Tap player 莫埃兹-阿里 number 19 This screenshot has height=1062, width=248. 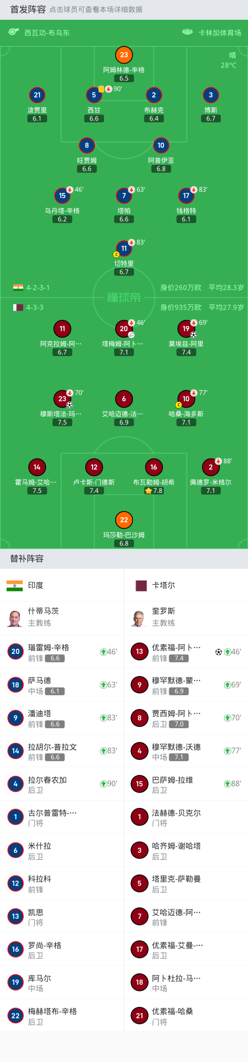click(186, 328)
